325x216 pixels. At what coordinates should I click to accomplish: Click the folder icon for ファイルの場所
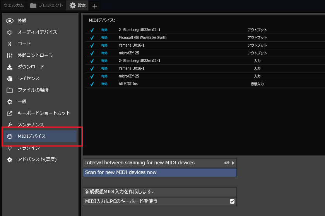[x=10, y=90]
